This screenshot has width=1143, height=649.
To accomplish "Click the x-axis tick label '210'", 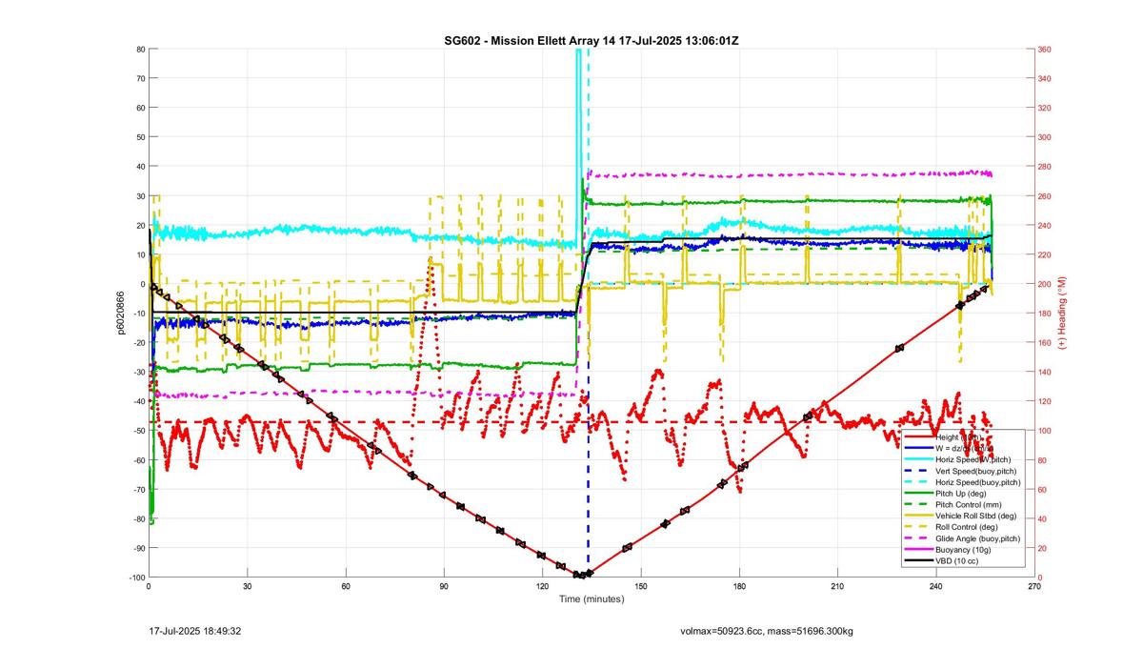I will 838,587.
